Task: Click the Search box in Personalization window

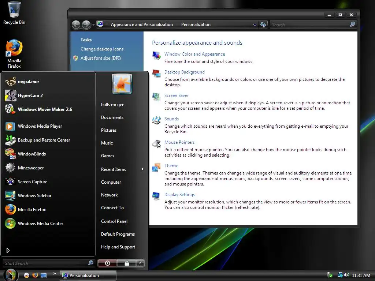Action: (x=313, y=25)
